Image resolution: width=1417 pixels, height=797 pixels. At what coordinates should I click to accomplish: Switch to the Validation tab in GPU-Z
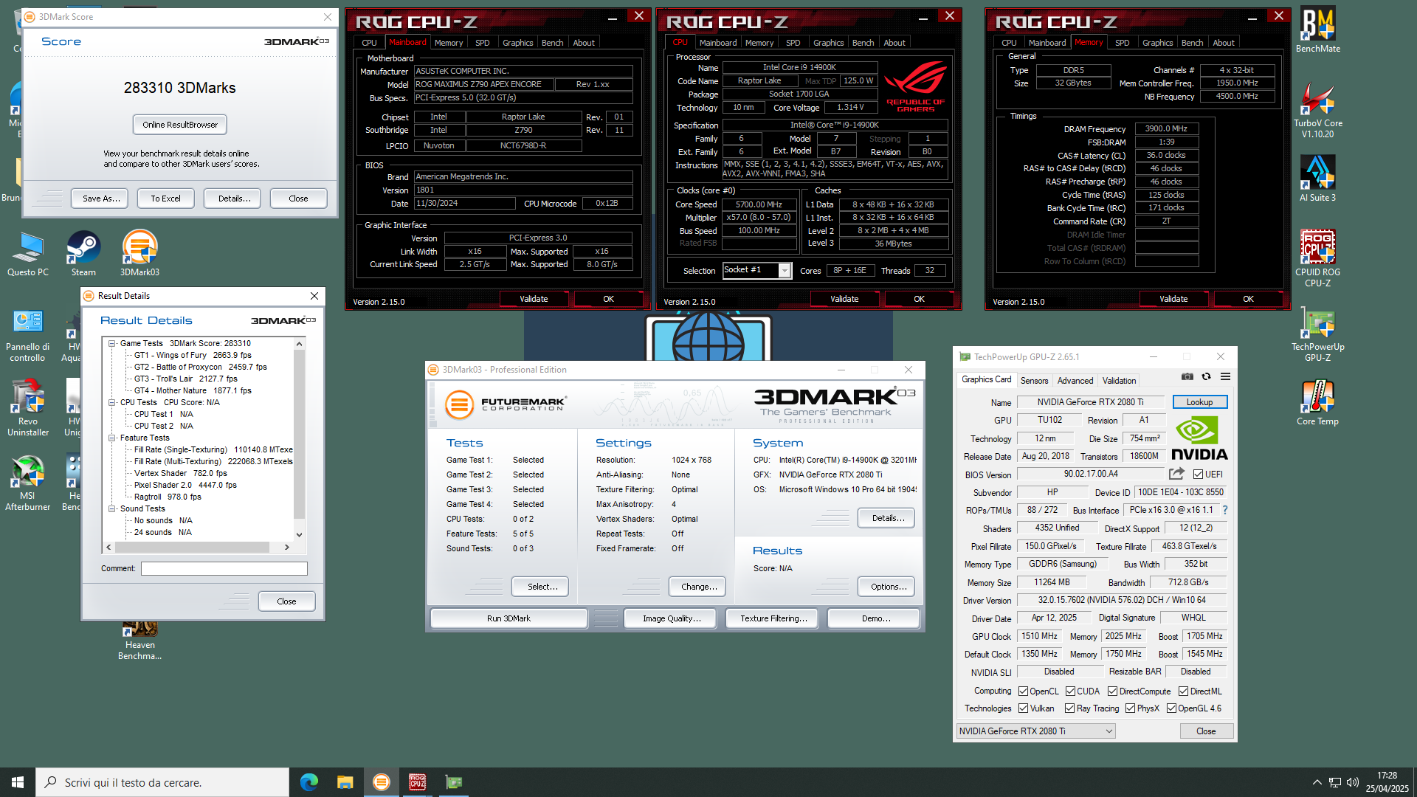1119,381
